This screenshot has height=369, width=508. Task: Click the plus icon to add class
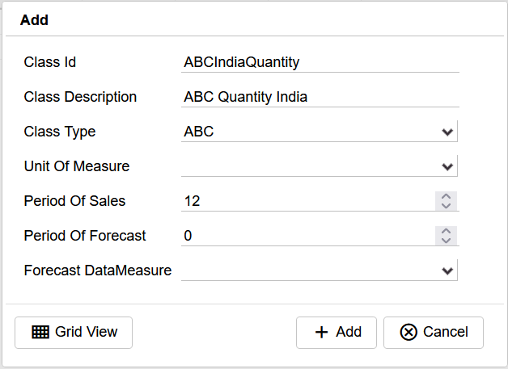pos(321,332)
